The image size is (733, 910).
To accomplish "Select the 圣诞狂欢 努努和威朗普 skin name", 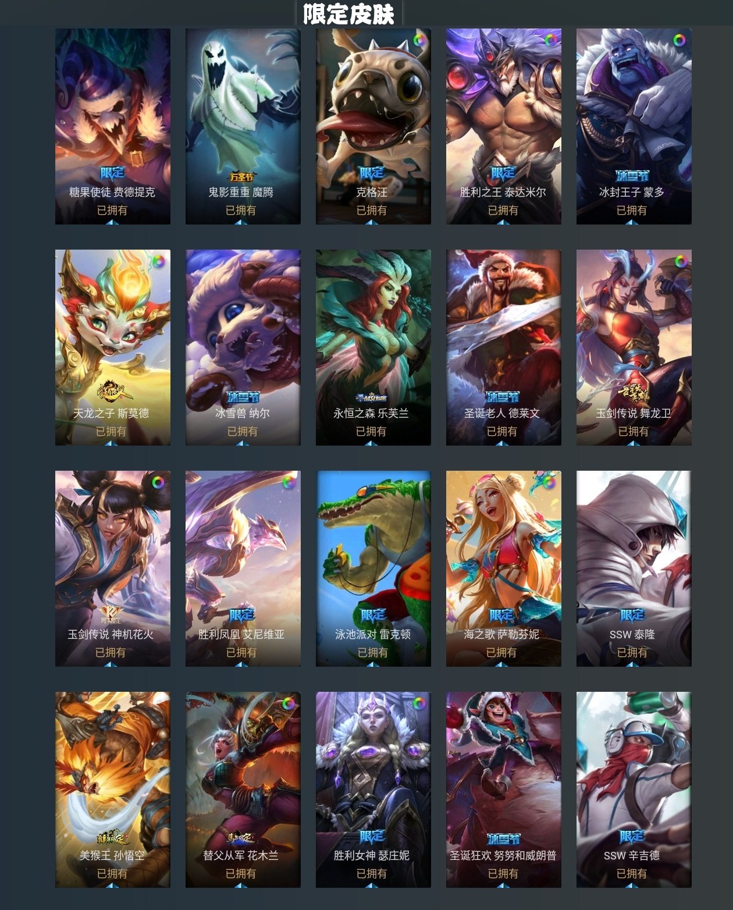I will (x=503, y=856).
